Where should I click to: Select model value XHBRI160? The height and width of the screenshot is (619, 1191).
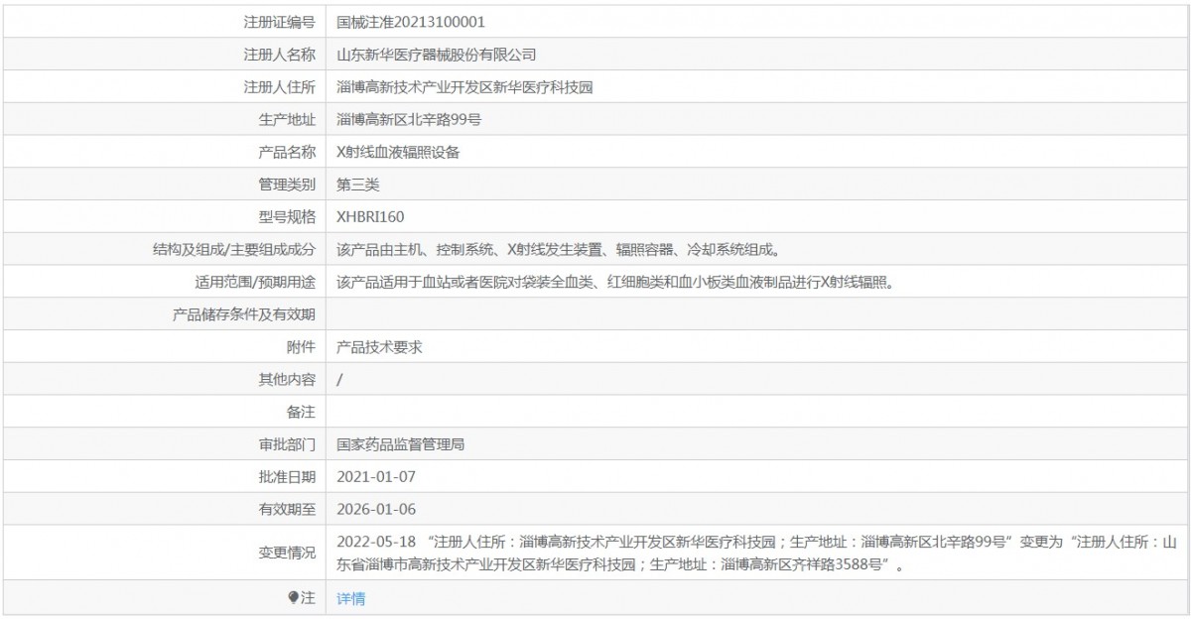click(x=370, y=216)
